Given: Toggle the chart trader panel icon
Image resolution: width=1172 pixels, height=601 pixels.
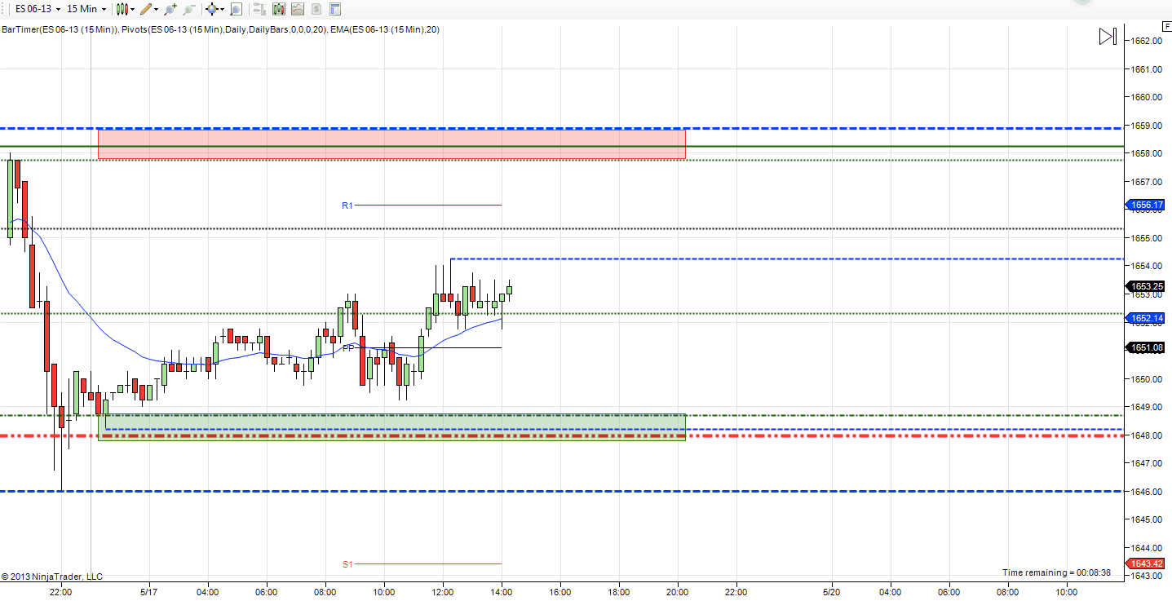Looking at the screenshot, I should pos(259,9).
